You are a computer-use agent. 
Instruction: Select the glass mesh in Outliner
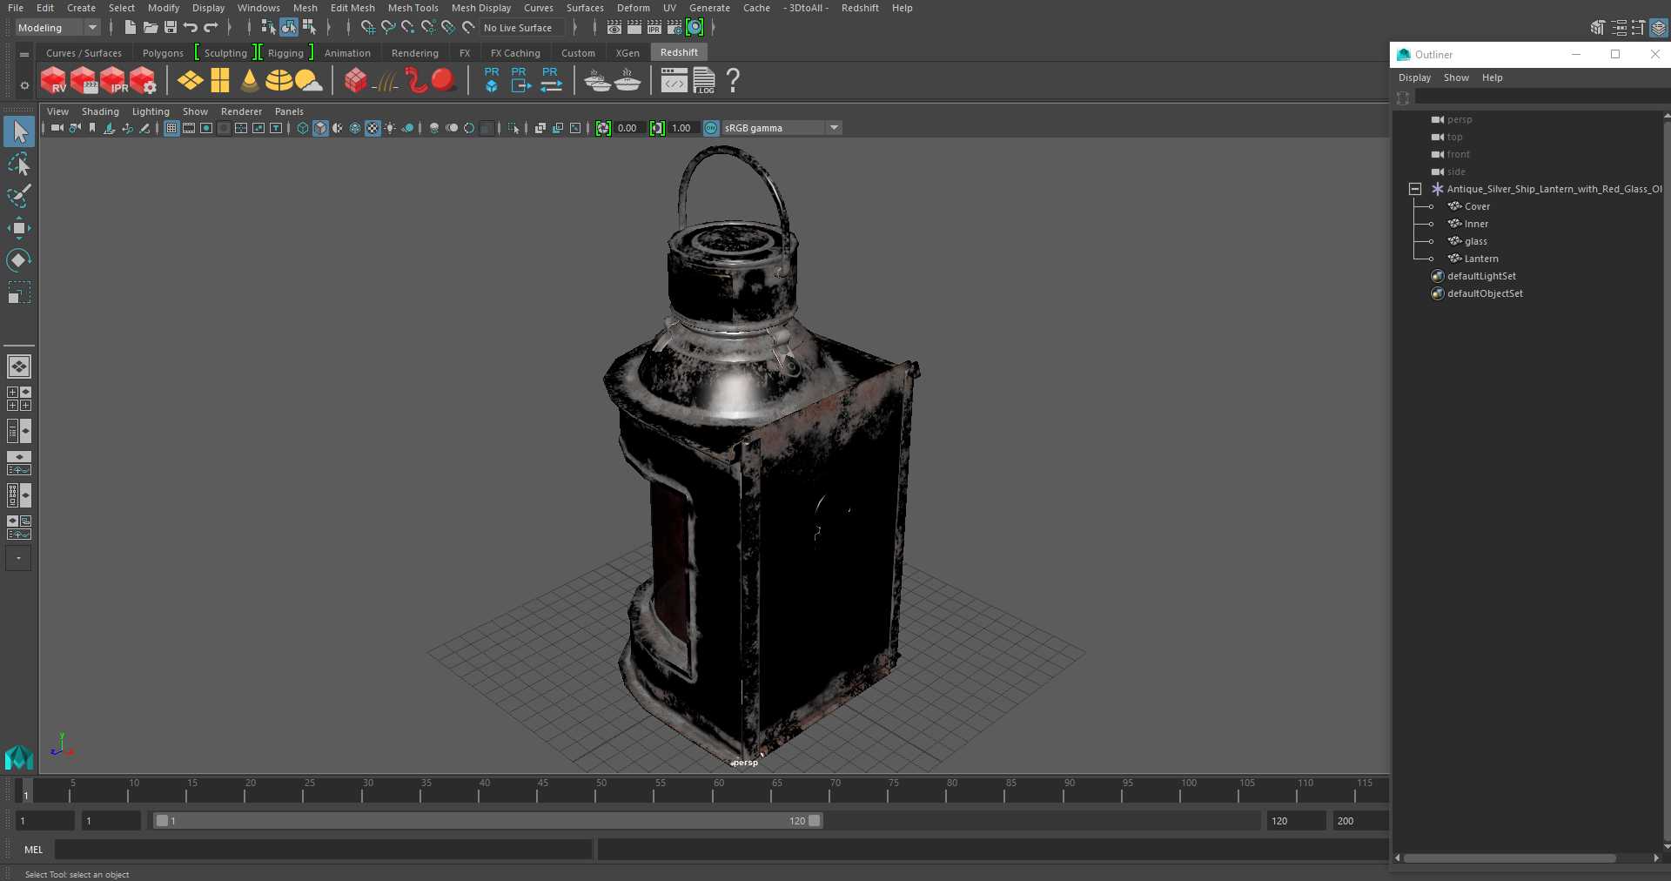[1475, 241]
